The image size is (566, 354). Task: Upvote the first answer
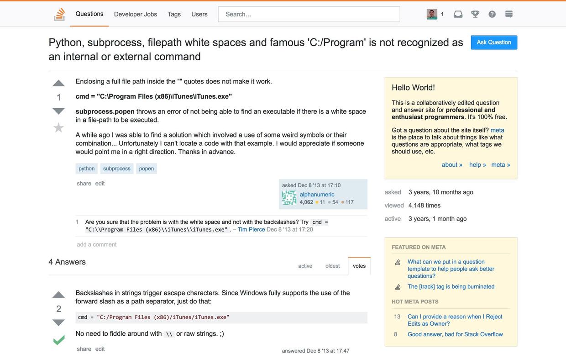(58, 295)
